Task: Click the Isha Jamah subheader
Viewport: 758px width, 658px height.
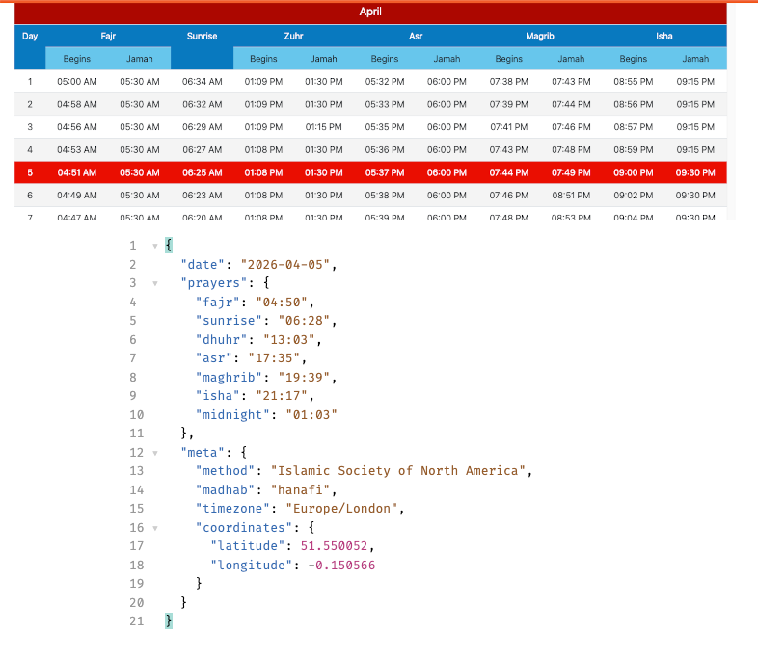Action: [x=695, y=59]
